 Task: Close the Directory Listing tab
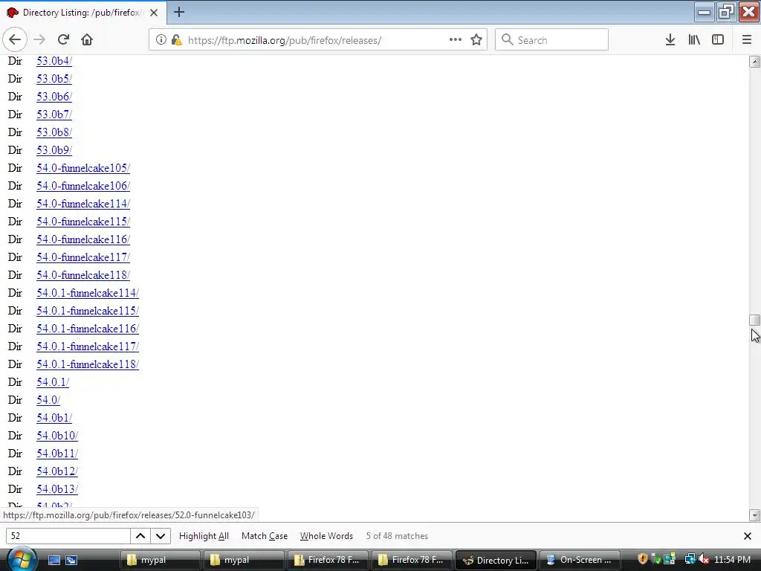tap(154, 13)
